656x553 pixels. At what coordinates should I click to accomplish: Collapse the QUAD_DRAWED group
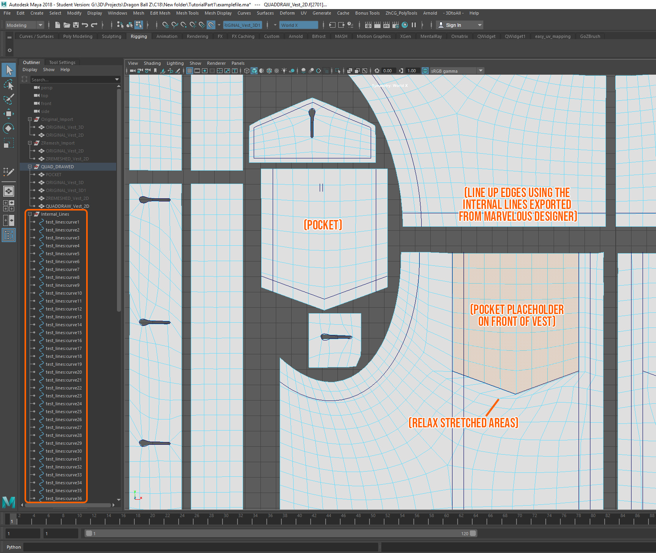click(30, 167)
